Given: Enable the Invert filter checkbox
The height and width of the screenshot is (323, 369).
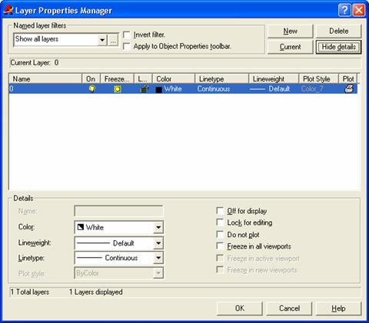Looking at the screenshot, I should [127, 35].
